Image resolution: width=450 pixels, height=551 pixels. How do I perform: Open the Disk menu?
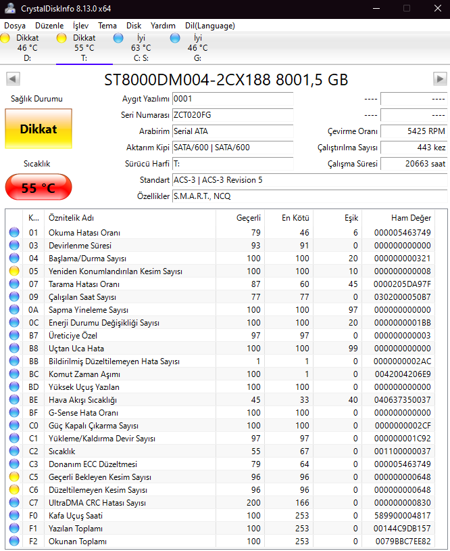click(134, 26)
